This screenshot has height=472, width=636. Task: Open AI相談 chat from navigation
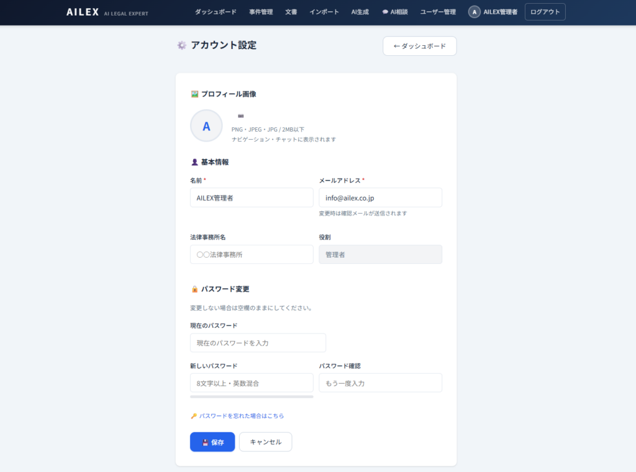(395, 12)
